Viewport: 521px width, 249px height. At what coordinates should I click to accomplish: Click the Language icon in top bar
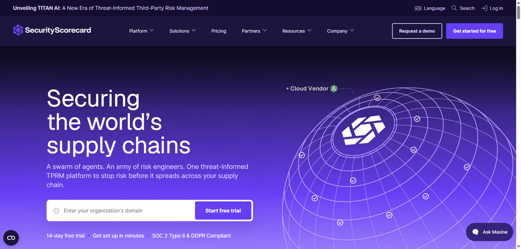(418, 8)
